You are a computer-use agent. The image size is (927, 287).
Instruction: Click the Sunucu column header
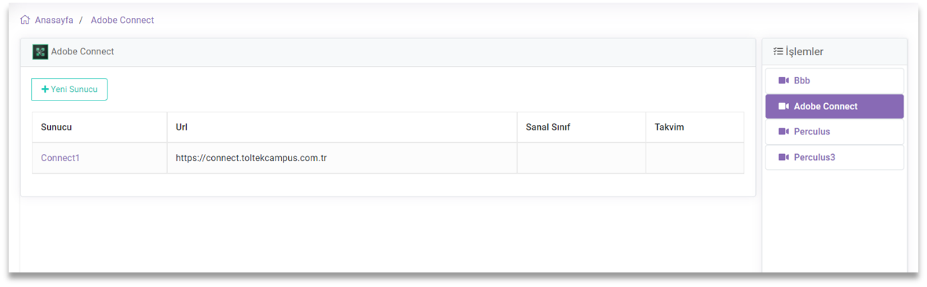(56, 127)
